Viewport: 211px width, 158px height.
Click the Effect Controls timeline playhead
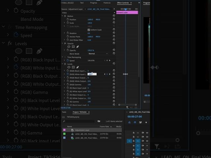point(126,9)
